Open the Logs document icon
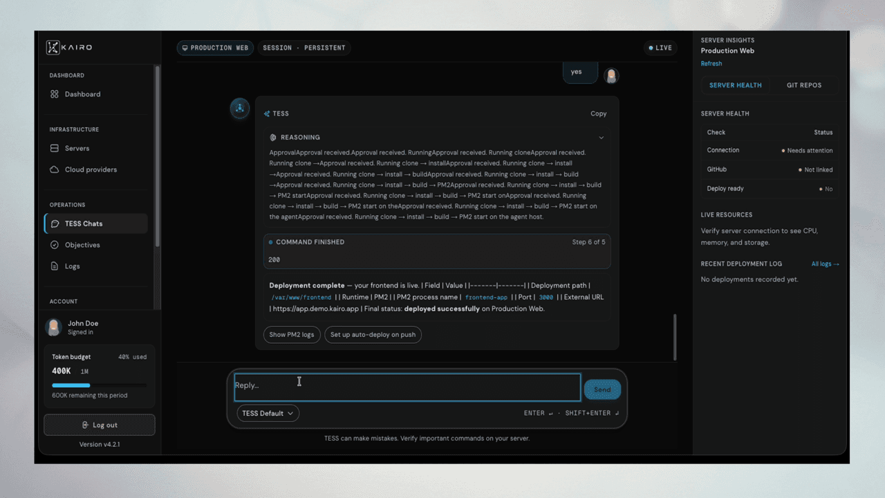This screenshot has width=885, height=498. (x=55, y=266)
